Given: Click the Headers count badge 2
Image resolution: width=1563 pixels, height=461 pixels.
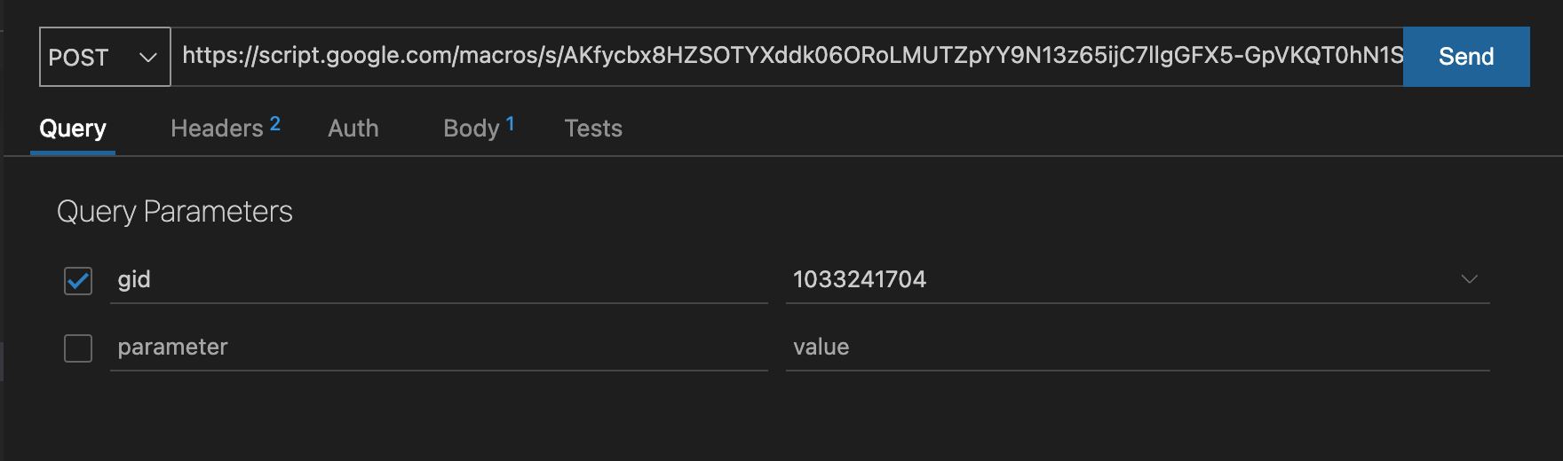Looking at the screenshot, I should point(275,124).
